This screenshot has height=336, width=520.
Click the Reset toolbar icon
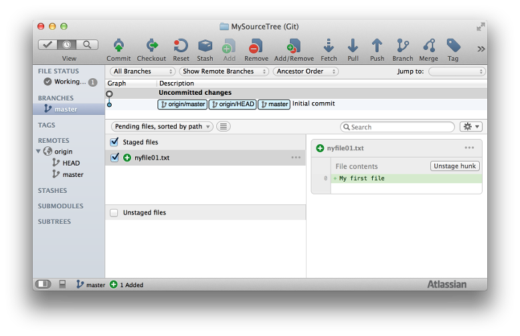pos(181,45)
